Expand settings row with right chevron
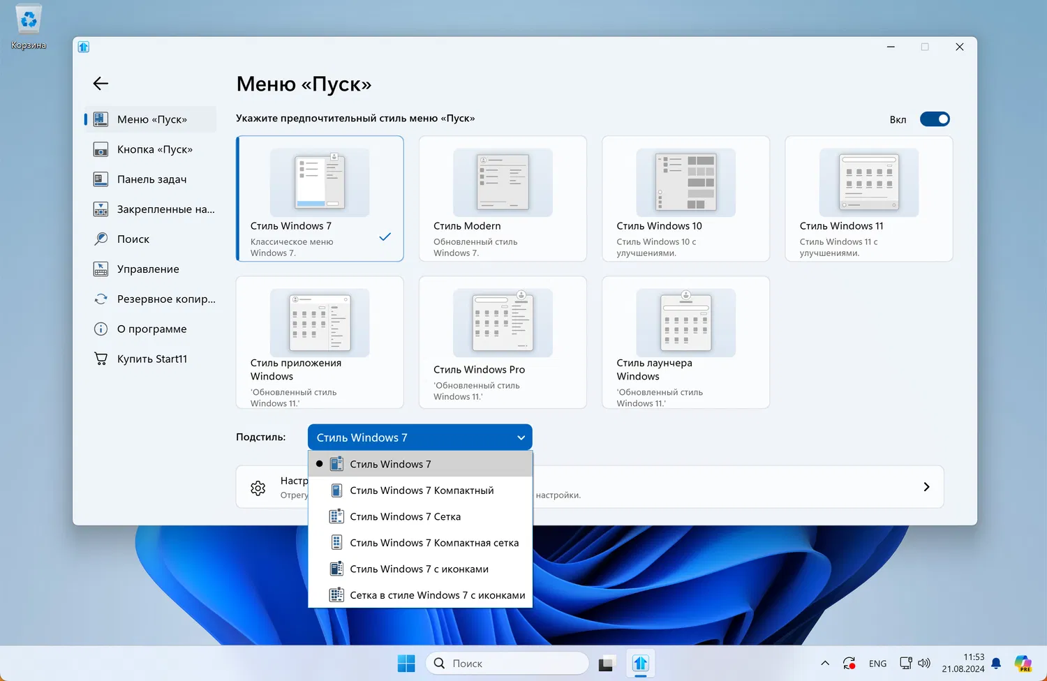Screen dimensions: 1047x681 pyautogui.click(x=926, y=487)
